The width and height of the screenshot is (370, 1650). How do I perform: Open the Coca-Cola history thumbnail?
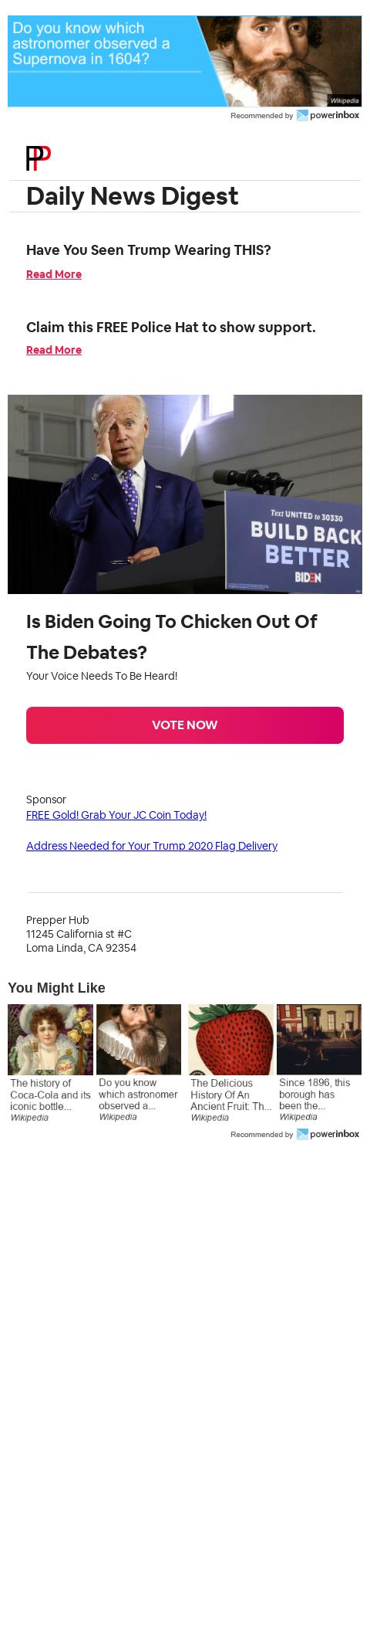(x=50, y=1040)
